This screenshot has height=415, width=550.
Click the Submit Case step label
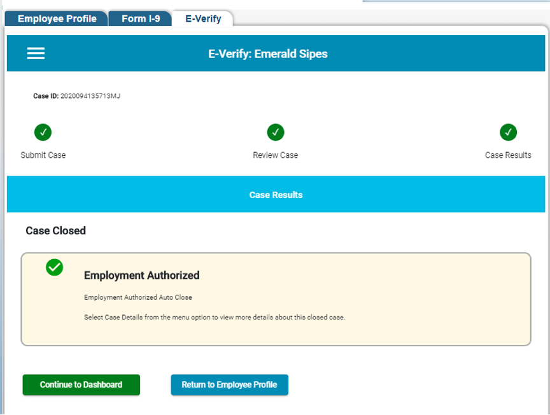click(x=43, y=155)
